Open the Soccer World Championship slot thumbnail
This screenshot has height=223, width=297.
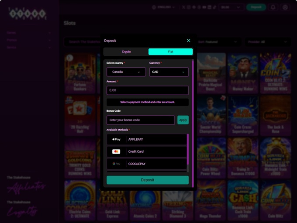point(210,116)
